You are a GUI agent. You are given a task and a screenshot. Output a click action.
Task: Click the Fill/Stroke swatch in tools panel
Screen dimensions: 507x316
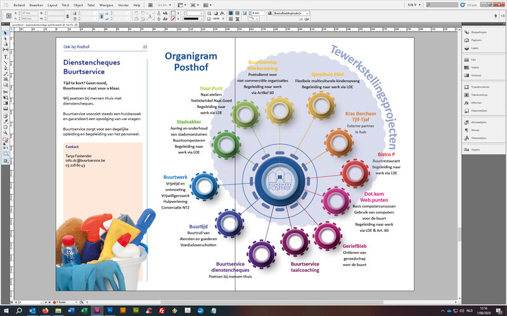(6, 141)
